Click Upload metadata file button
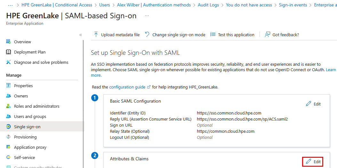This screenshot has height=168, width=337. [x=117, y=35]
